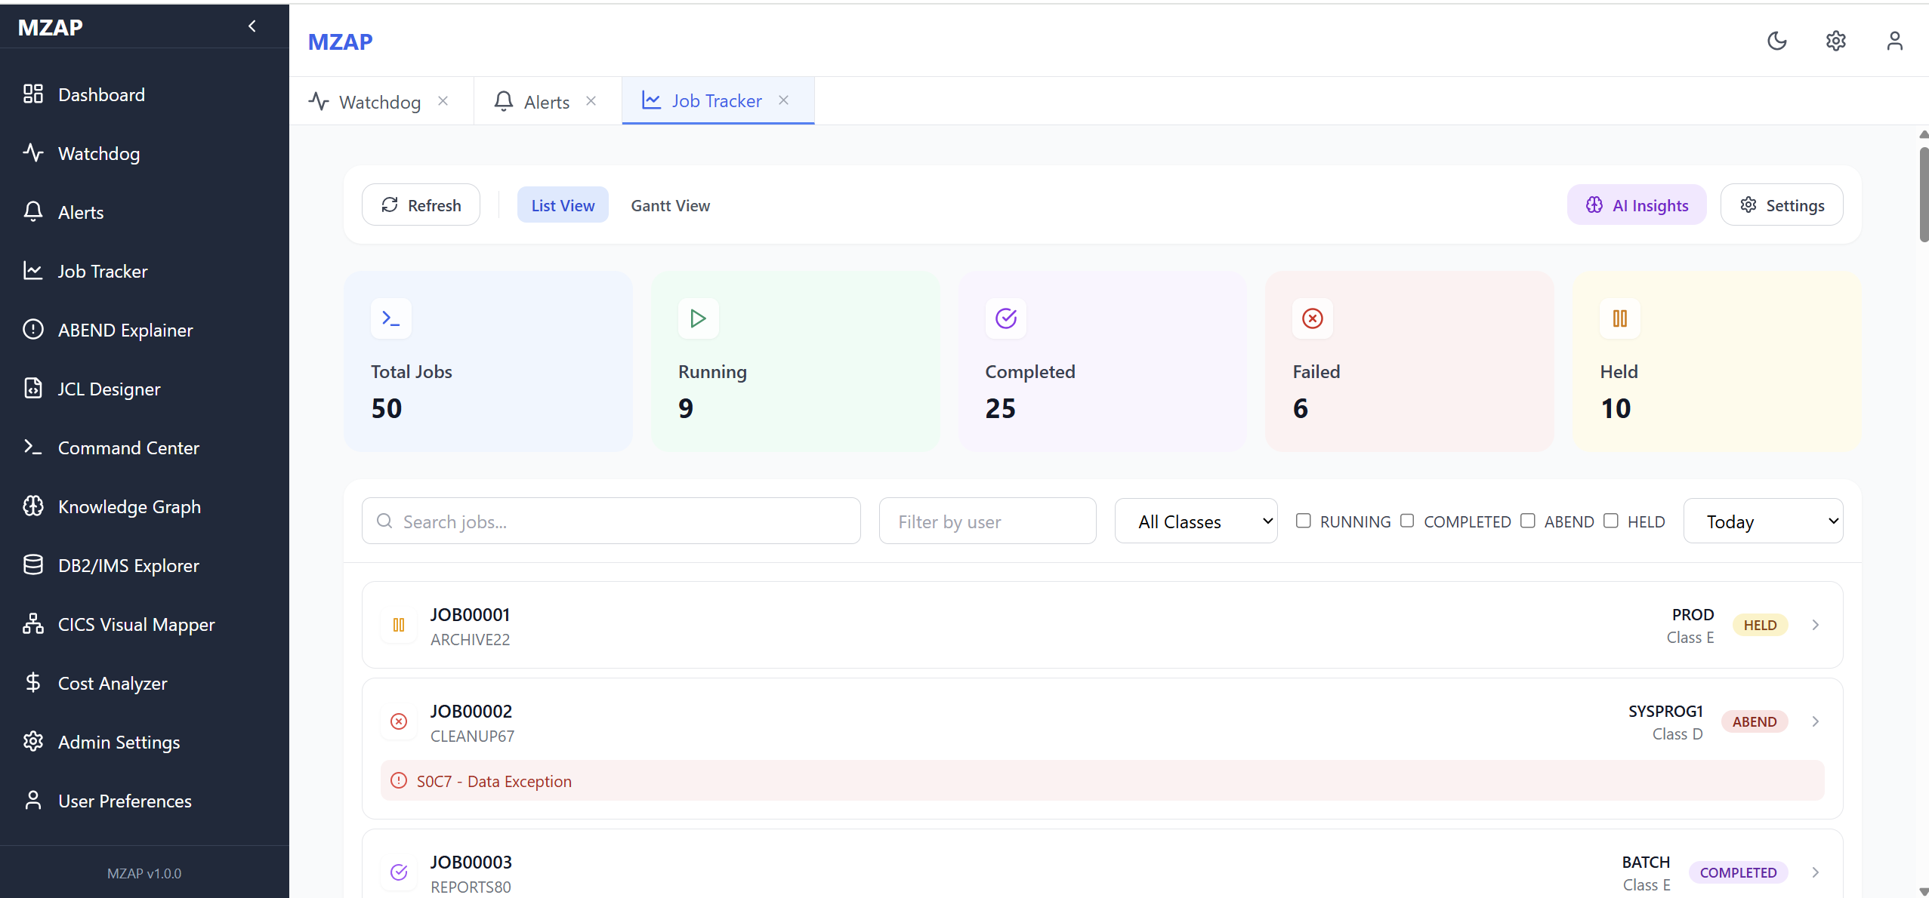Open JCL Designer from the sidebar

109,389
